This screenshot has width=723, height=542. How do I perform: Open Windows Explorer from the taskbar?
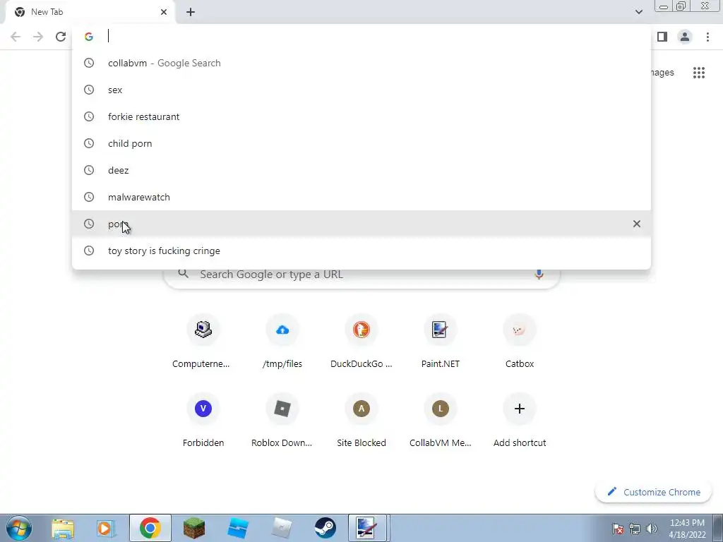pyautogui.click(x=63, y=528)
